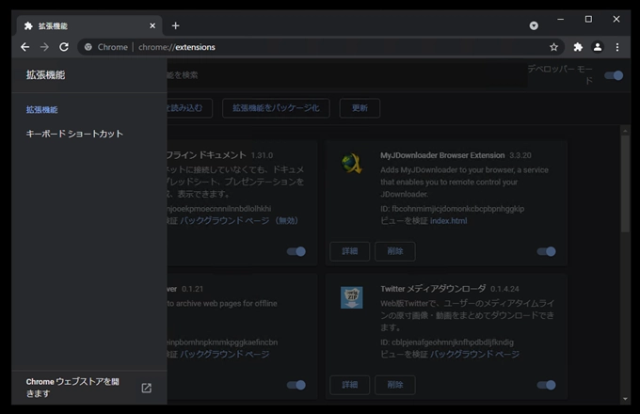Click the browser back arrow

(x=25, y=46)
